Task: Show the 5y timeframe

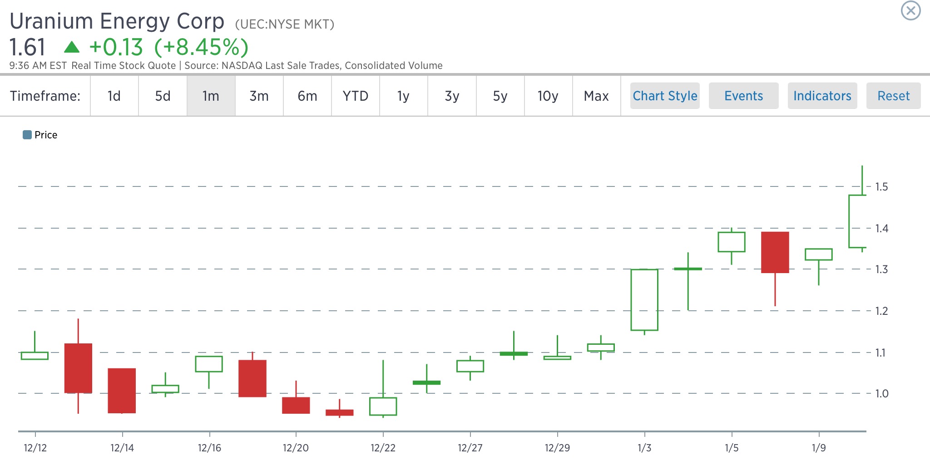Action: pos(500,96)
